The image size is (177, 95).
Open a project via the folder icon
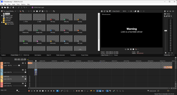pos(5,7)
